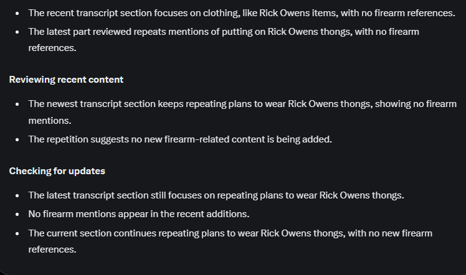Click 'No firearm mentions appear in the recent additions'
This screenshot has width=466, height=275.
pos(139,214)
